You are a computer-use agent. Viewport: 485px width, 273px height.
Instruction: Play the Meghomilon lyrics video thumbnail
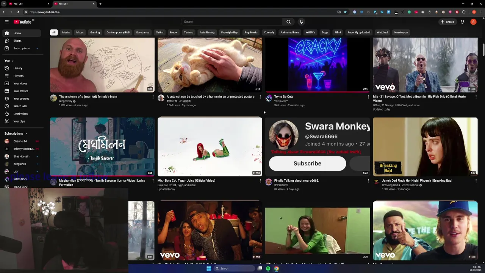(102, 147)
